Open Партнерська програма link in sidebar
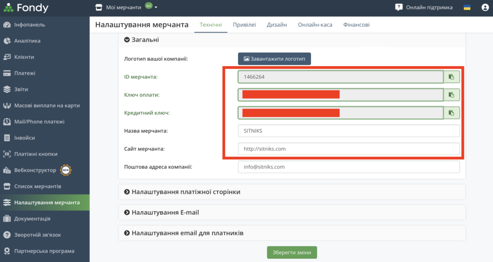This screenshot has height=262, width=493. (45, 251)
